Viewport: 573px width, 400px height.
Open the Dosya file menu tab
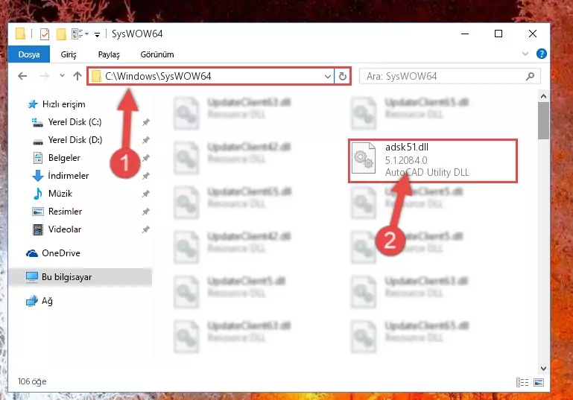(29, 54)
